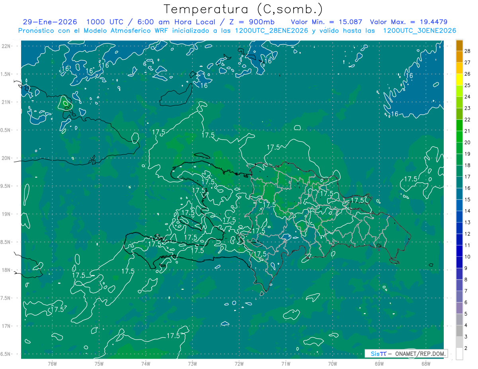Click the 'Temperatura (C,somb.)' title

[x=243, y=9]
